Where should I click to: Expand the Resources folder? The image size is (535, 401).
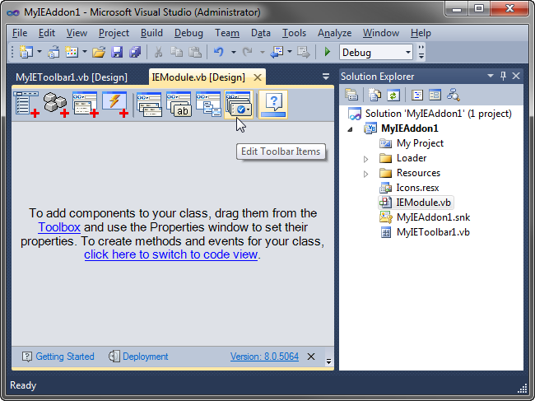coord(365,174)
